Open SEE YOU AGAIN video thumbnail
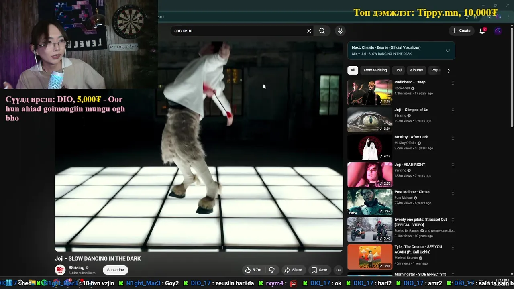The height and width of the screenshot is (289, 514). tap(370, 257)
